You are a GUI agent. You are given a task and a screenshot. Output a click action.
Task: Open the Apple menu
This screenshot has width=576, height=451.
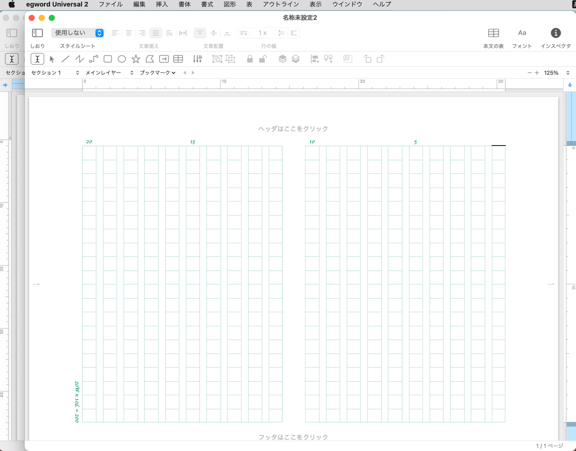12,4
